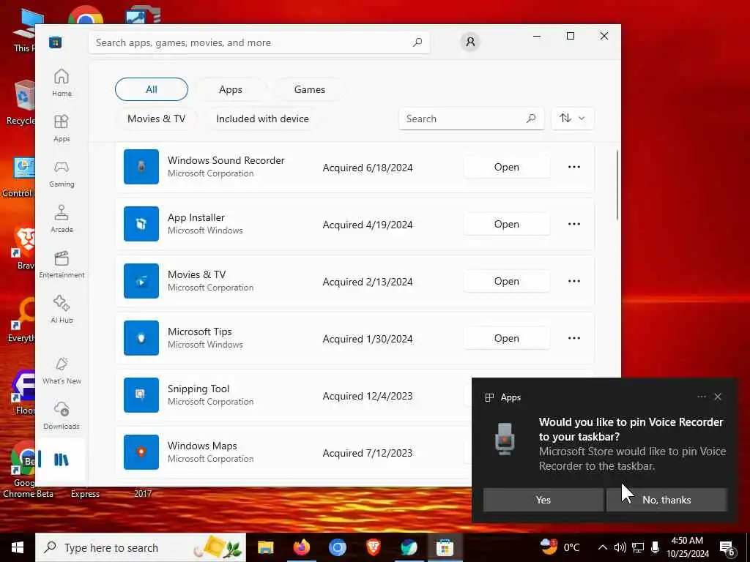The height and width of the screenshot is (562, 750).
Task: Open Brave browser from taskbar
Action: 373,547
